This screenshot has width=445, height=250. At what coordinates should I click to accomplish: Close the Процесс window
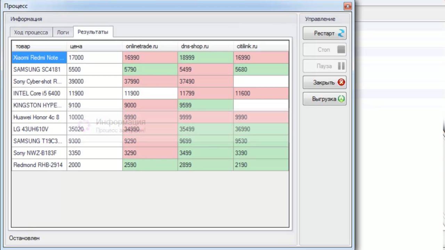pyautogui.click(x=347, y=6)
